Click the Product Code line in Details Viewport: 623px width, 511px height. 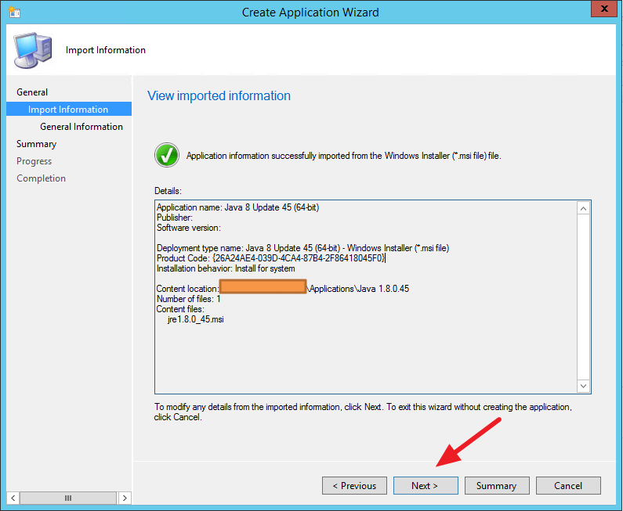(x=271, y=258)
